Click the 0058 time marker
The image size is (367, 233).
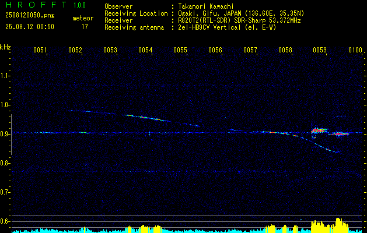click(285, 50)
